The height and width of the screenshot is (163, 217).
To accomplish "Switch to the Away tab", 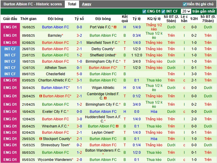I will (x=87, y=4).
